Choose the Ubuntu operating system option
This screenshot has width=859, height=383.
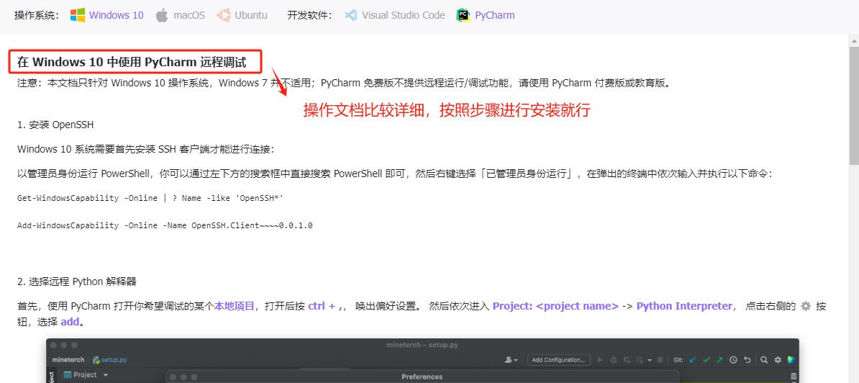(242, 15)
